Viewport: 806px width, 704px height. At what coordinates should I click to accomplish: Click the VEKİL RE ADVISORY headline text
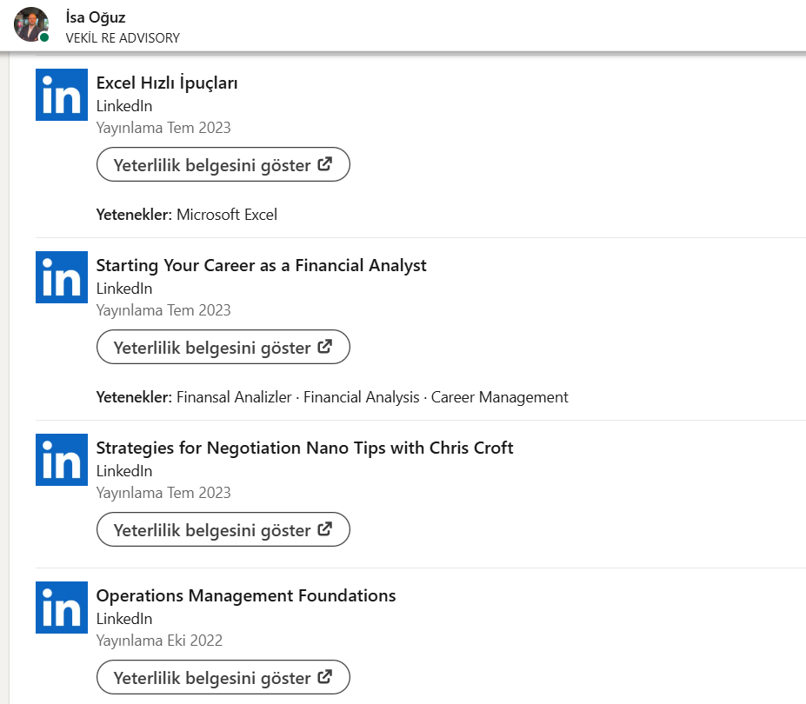(x=123, y=38)
